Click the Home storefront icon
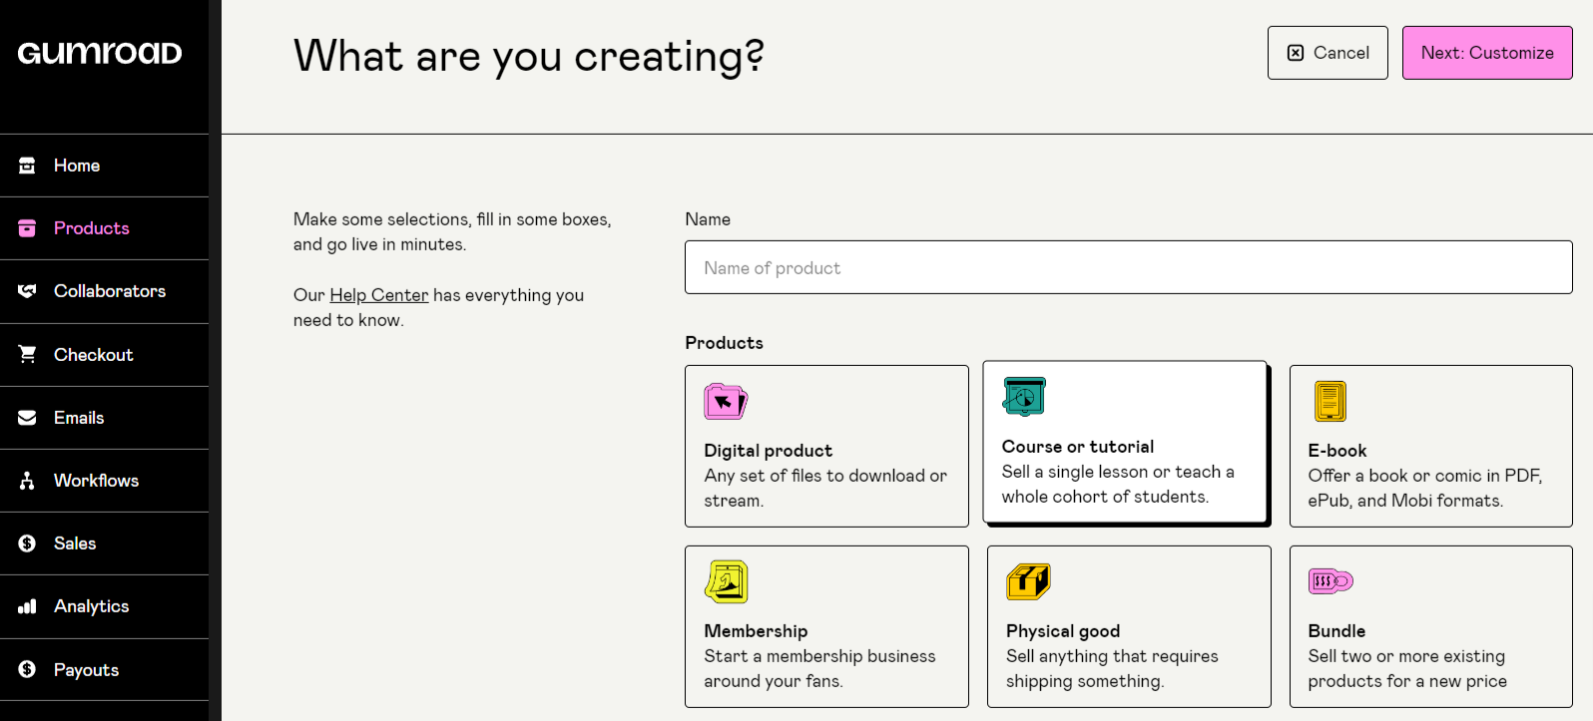The width and height of the screenshot is (1593, 721). [27, 166]
